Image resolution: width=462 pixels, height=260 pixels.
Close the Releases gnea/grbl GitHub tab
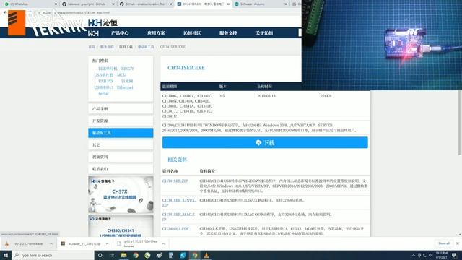[113, 4]
